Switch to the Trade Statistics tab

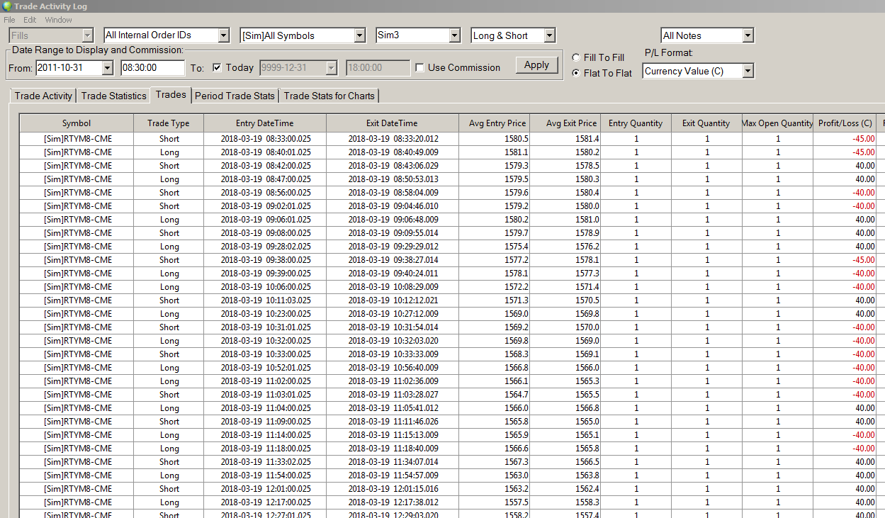113,96
